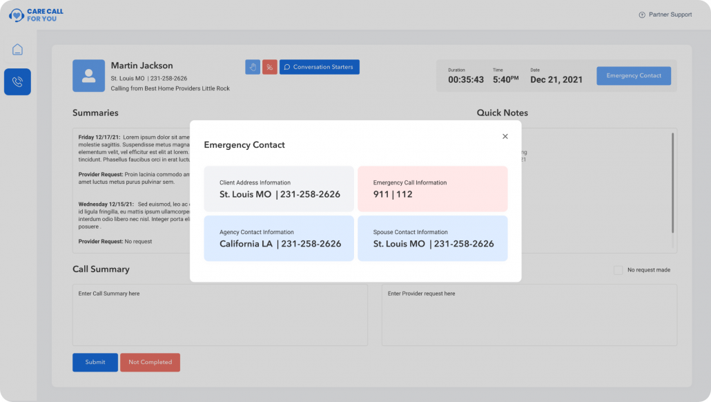Viewport: 711px width, 402px height.
Task: Select the Client Address Information card
Action: (x=279, y=189)
